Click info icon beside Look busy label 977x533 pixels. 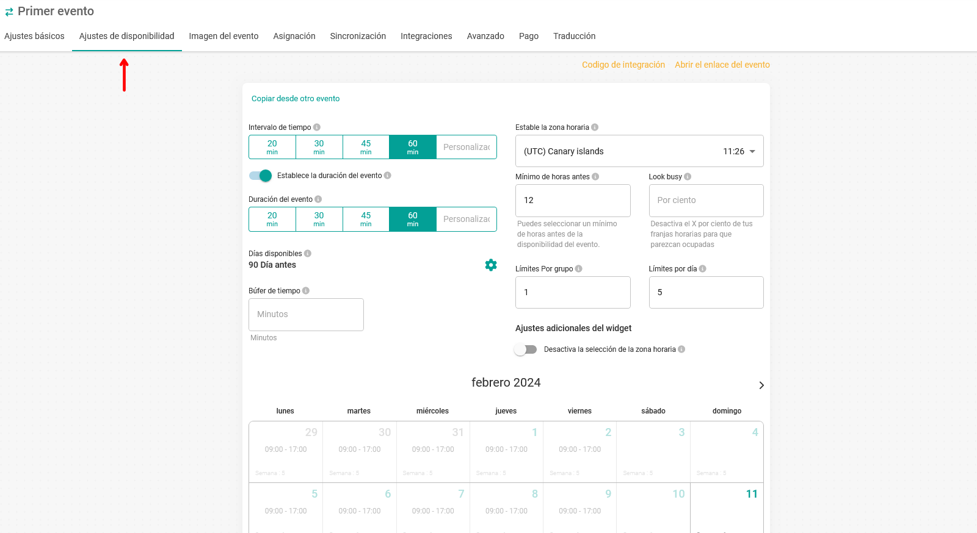point(688,177)
